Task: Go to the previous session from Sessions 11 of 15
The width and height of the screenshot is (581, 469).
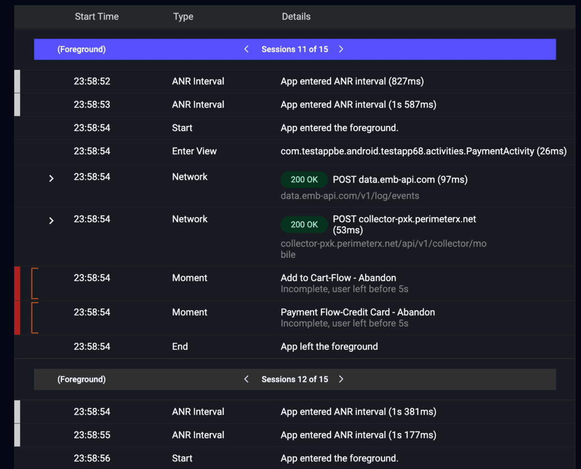Action: coord(246,49)
